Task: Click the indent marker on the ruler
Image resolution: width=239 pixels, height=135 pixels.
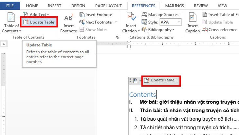Action: (x=129, y=44)
